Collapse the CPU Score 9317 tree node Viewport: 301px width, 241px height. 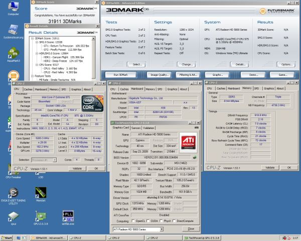[37, 65]
